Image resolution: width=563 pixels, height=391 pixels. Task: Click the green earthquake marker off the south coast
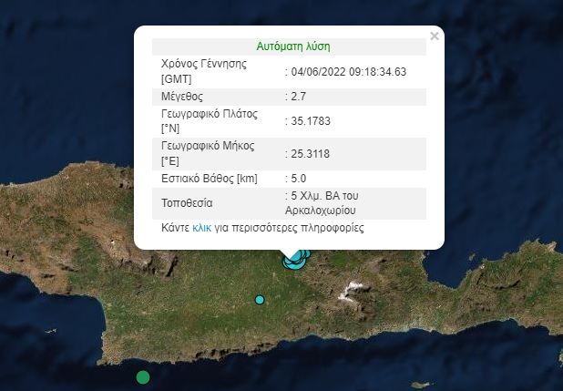143,377
